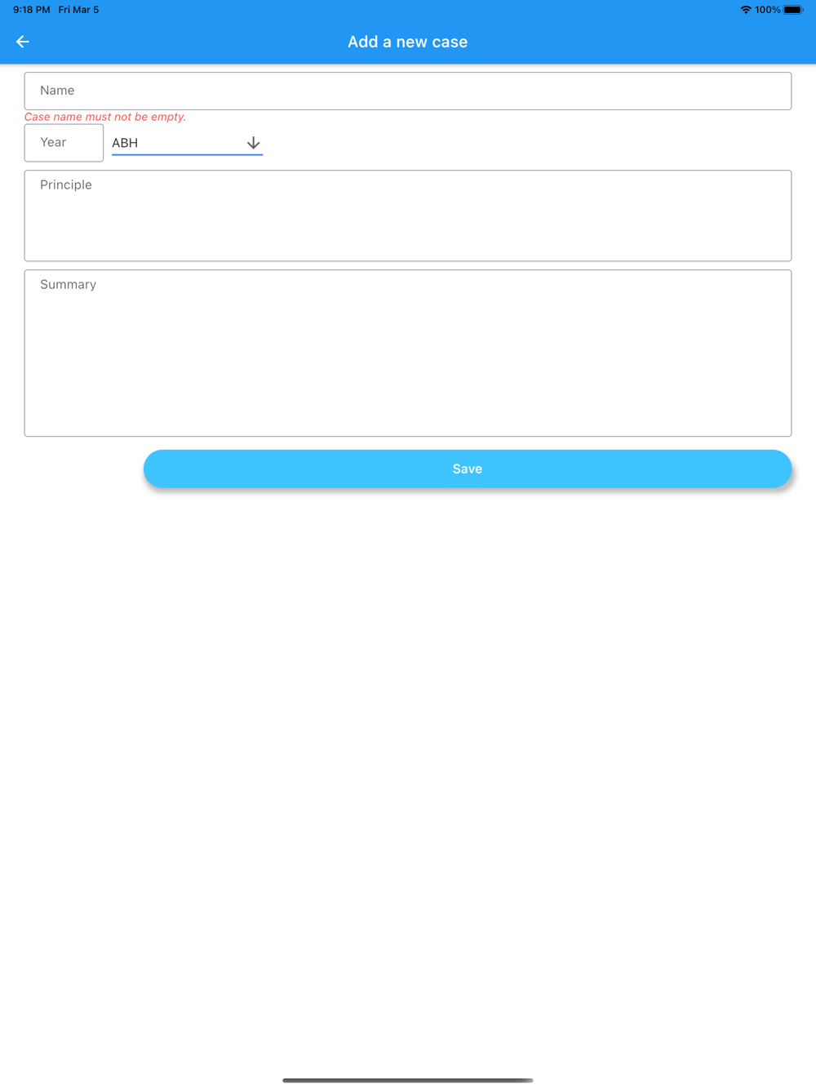This screenshot has width=816, height=1089.
Task: Tap the battery icon in status bar
Action: [x=793, y=10]
